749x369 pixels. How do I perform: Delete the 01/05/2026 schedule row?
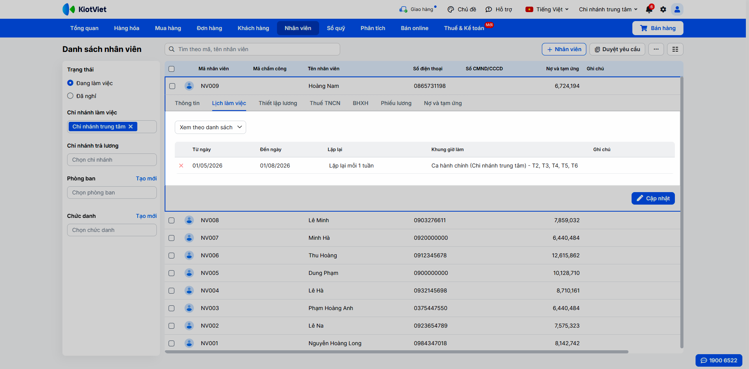(181, 166)
